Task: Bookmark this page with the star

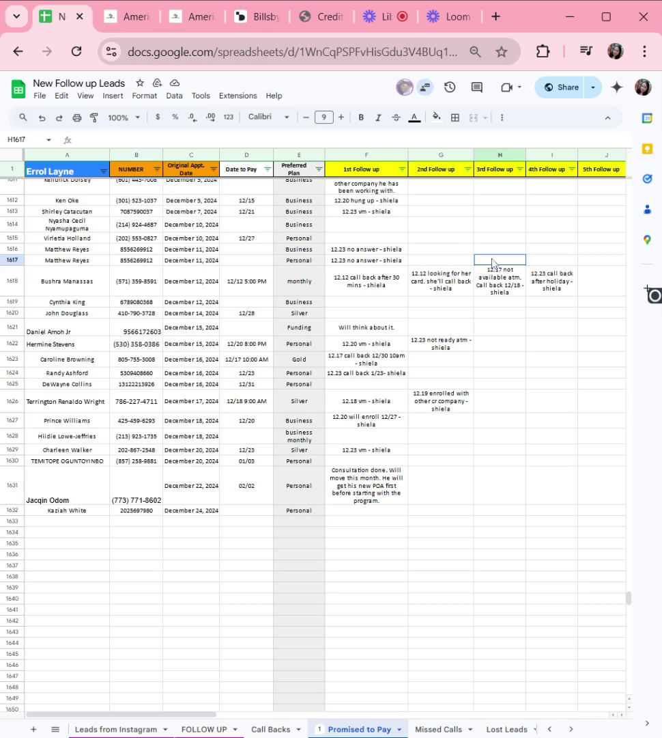Action: tap(501, 51)
